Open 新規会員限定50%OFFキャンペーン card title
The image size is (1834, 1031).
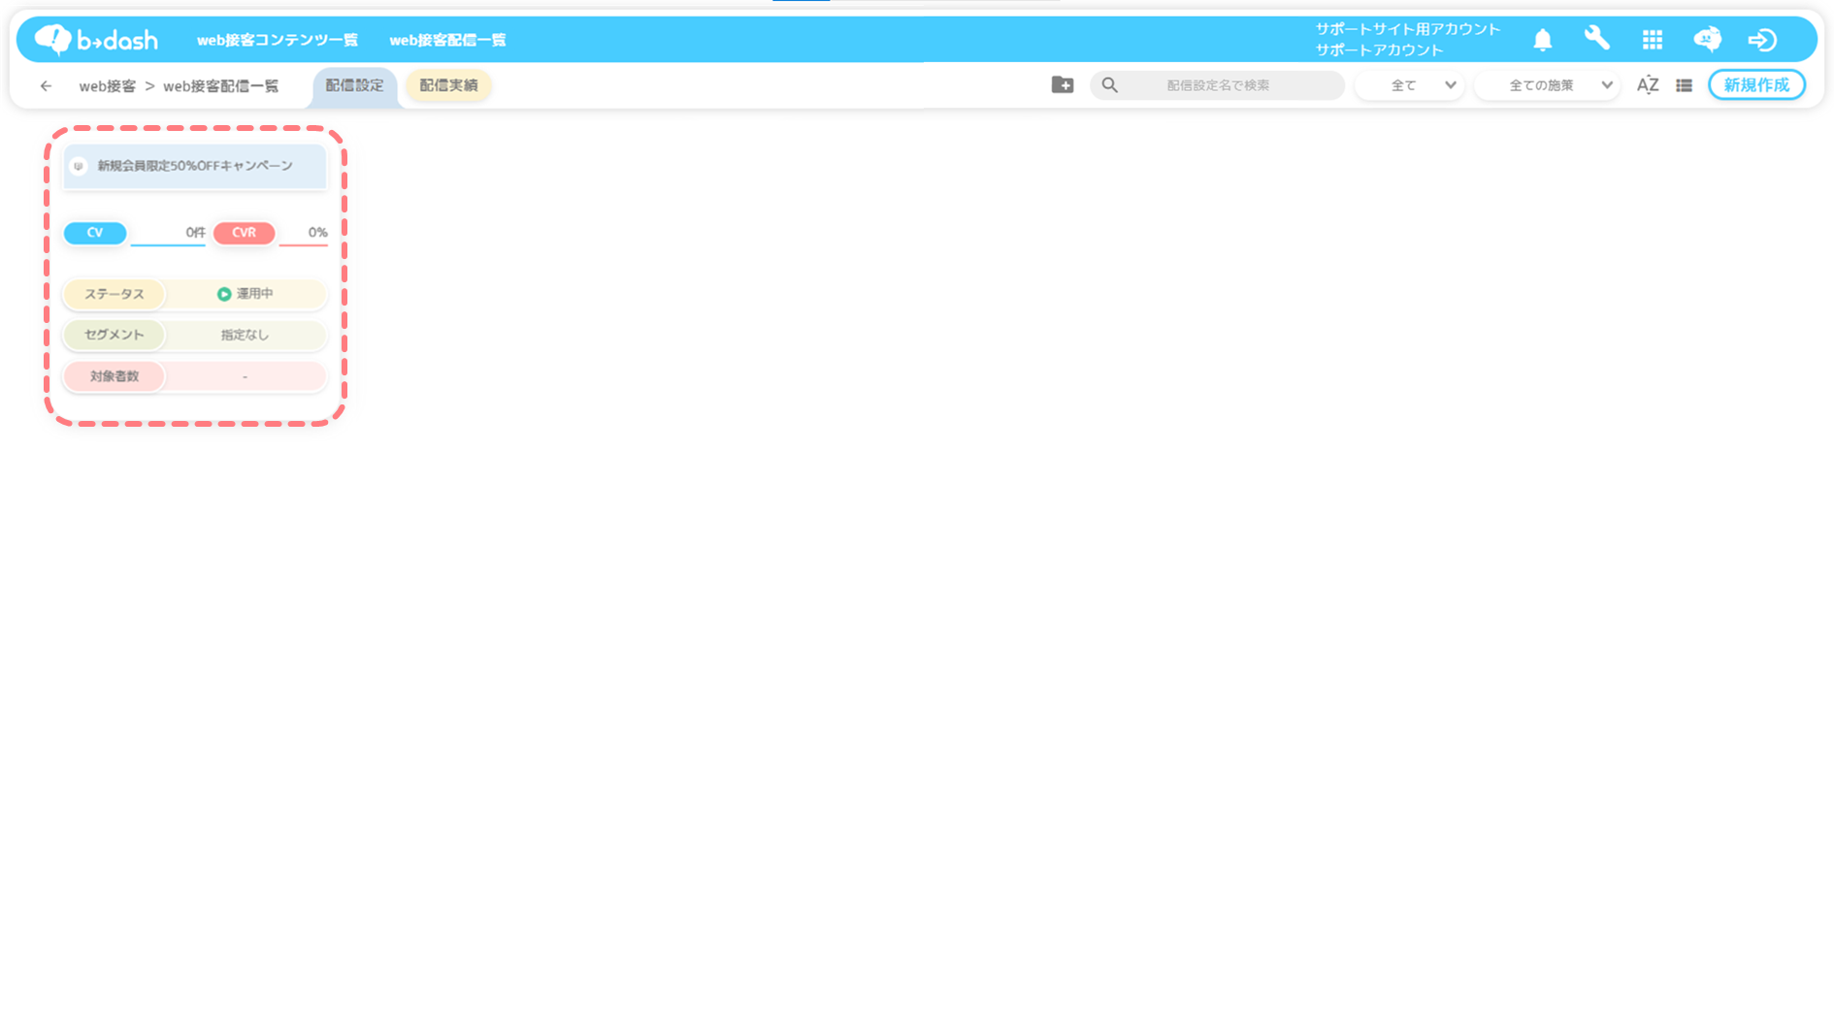(x=195, y=166)
